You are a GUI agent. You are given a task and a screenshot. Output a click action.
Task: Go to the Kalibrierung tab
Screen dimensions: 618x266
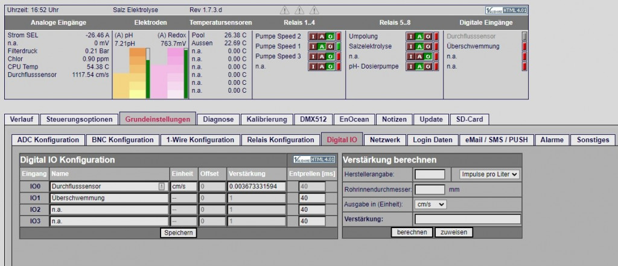(x=267, y=119)
